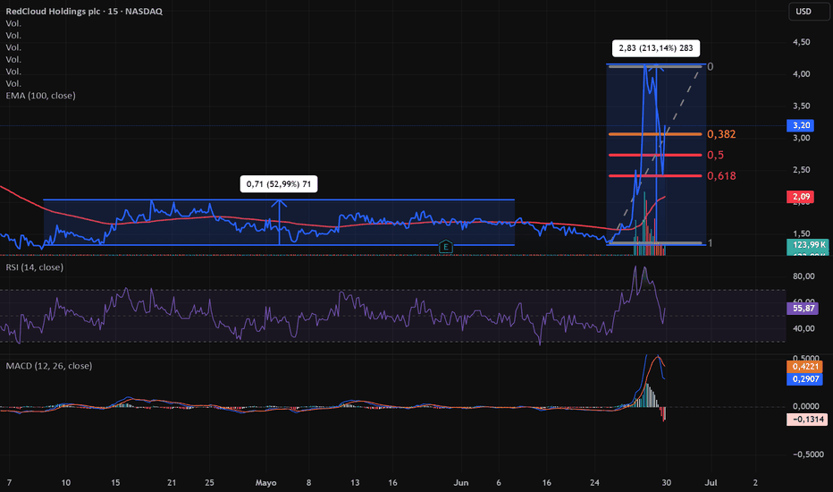Click the 0,71 (52,99%) range label
Viewport: 833px width, 492px height.
coord(279,184)
